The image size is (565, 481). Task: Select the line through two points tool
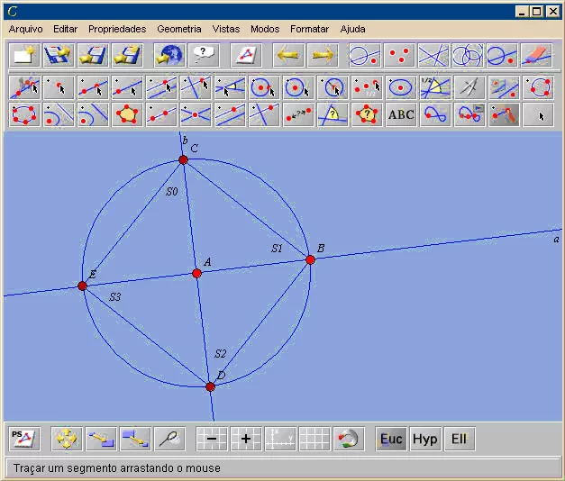[93, 87]
